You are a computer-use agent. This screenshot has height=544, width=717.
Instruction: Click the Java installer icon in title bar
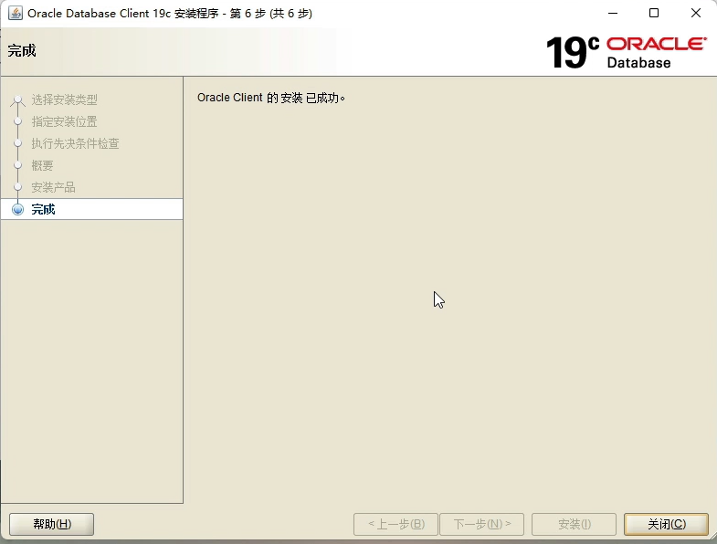16,14
